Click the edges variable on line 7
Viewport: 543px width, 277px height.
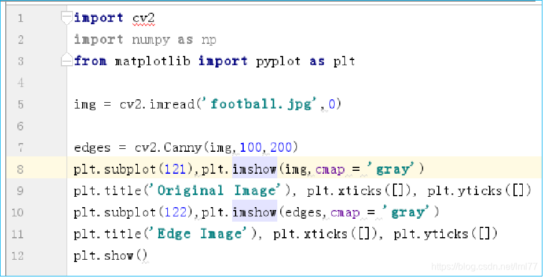pos(92,148)
